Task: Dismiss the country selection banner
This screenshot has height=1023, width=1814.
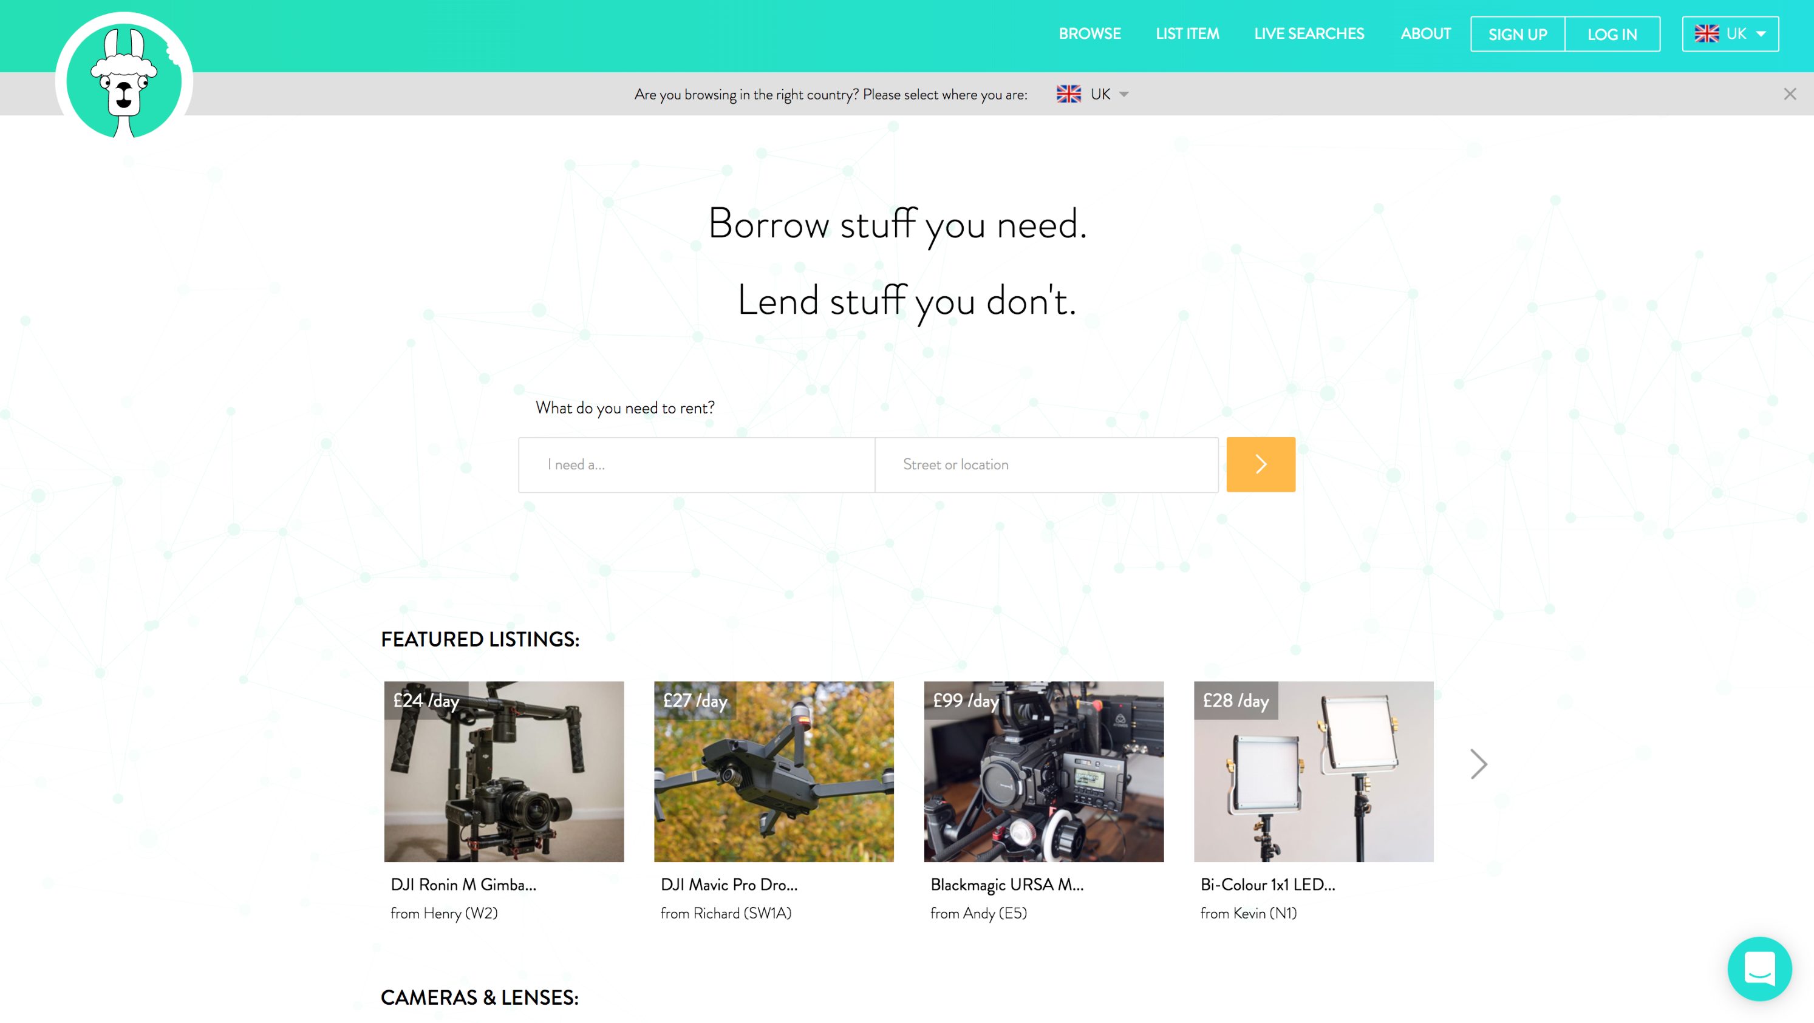Action: tap(1789, 93)
